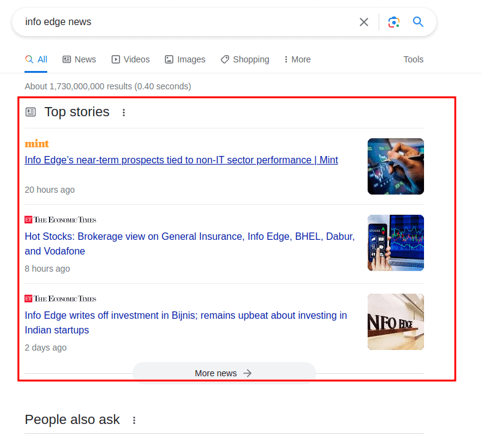This screenshot has height=435, width=481.
Task: Open Mint article on Info Edge prospects
Action: tap(181, 160)
